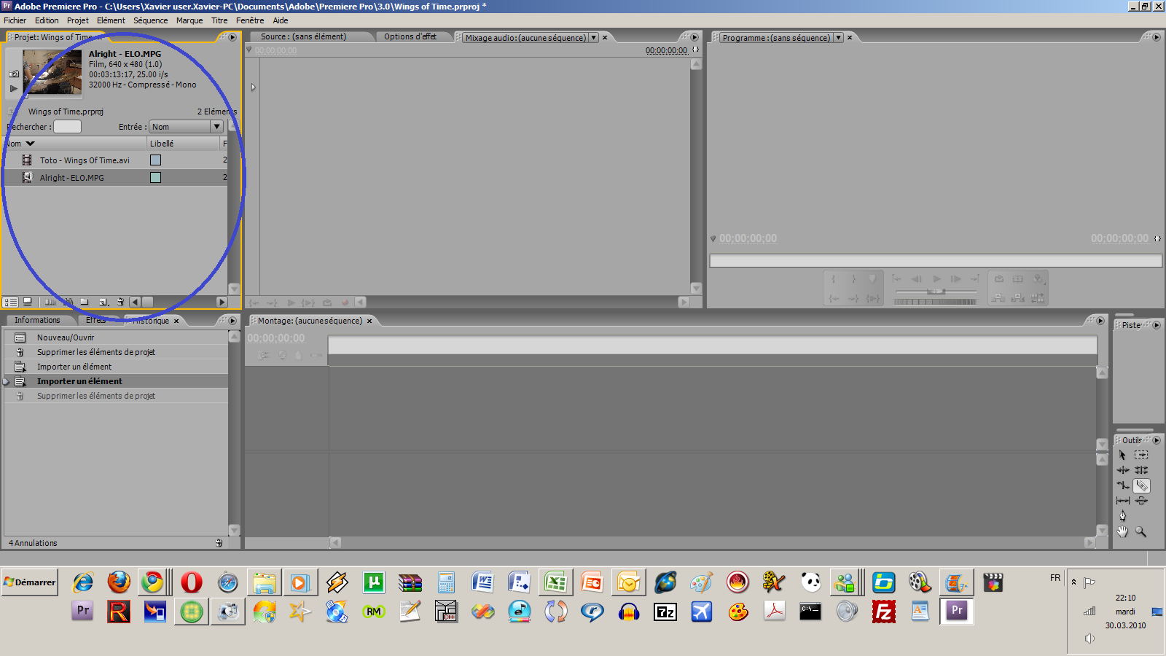Select the Track Select tool
The width and height of the screenshot is (1166, 656).
tap(1141, 455)
